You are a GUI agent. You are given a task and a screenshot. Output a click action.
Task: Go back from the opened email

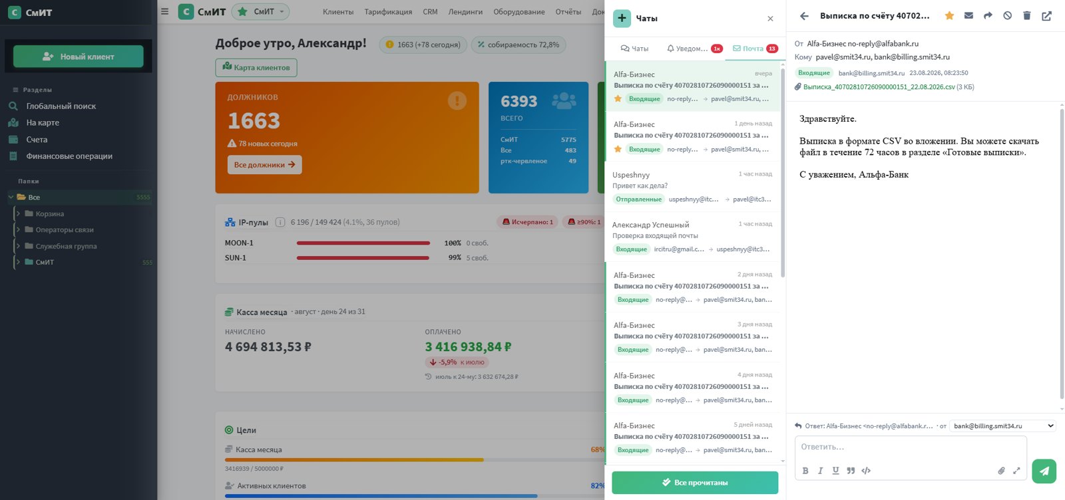coord(804,16)
